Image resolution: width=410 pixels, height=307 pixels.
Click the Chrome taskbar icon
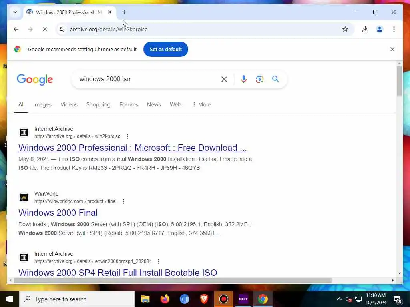[x=263, y=299]
